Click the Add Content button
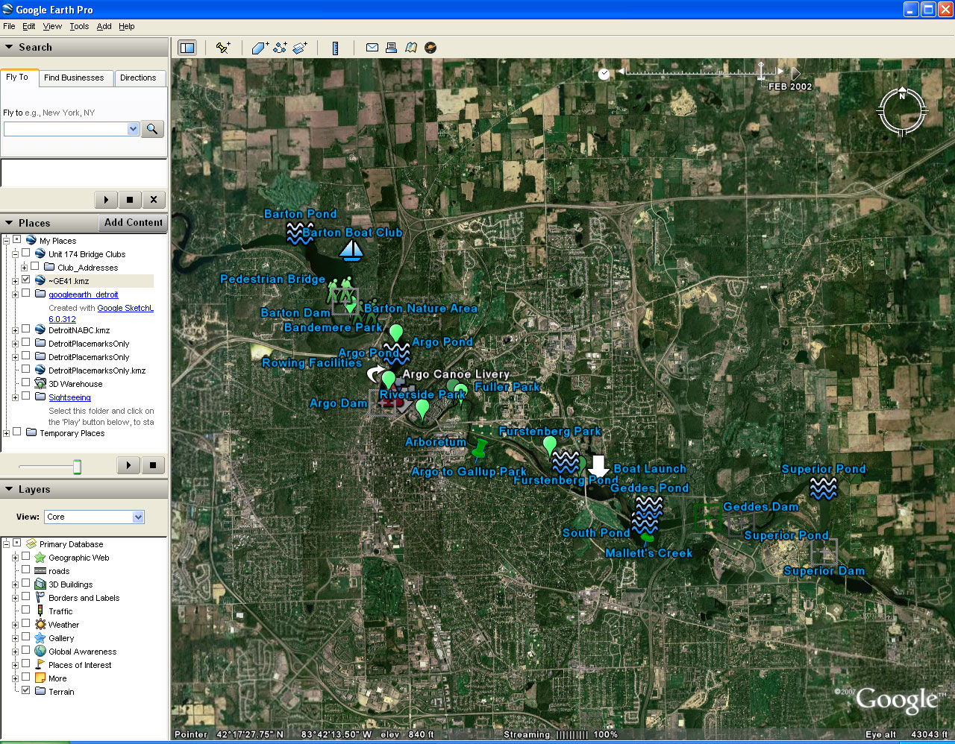The image size is (955, 744). [133, 222]
